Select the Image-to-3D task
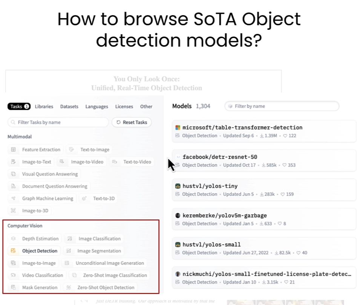Screen dimensions: 357x305 coord(30,211)
